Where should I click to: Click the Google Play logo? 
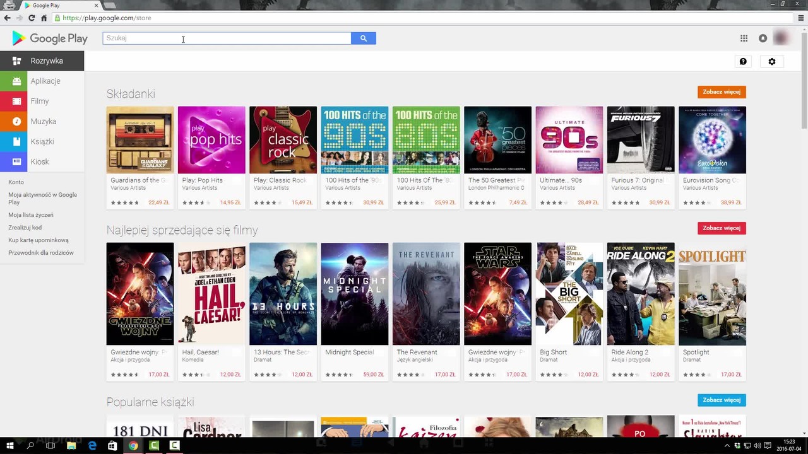point(50,38)
